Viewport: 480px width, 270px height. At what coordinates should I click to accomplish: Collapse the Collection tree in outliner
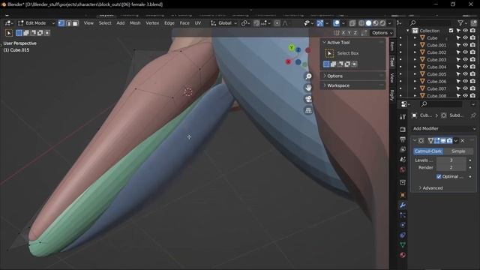point(408,31)
